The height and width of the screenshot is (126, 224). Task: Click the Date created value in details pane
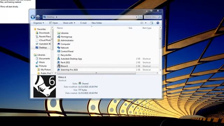[88, 93]
